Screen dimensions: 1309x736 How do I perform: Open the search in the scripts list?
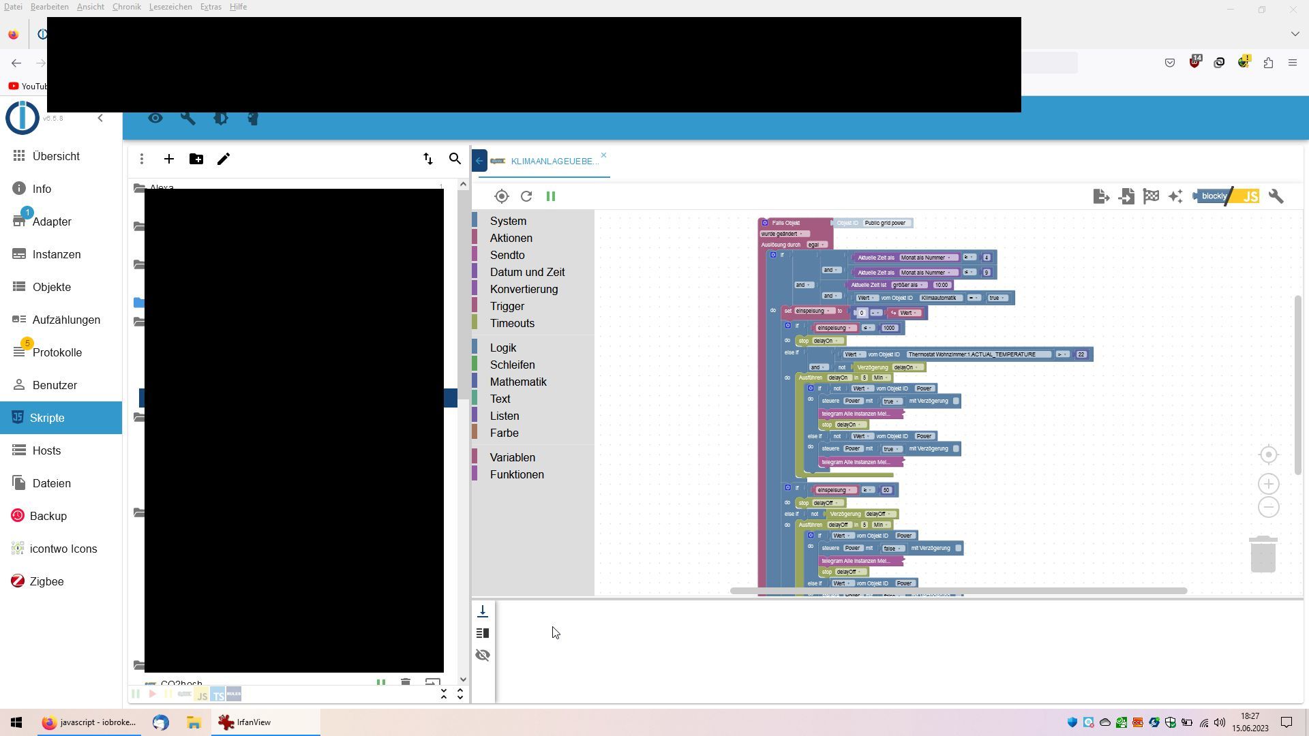455,159
